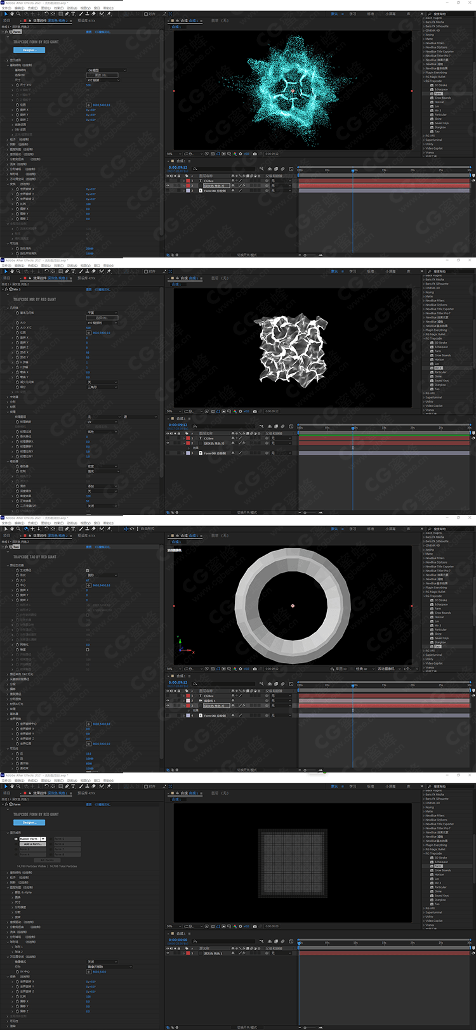Click the Designer... button in Master Form window
The height and width of the screenshot is (1030, 476).
click(x=29, y=822)
